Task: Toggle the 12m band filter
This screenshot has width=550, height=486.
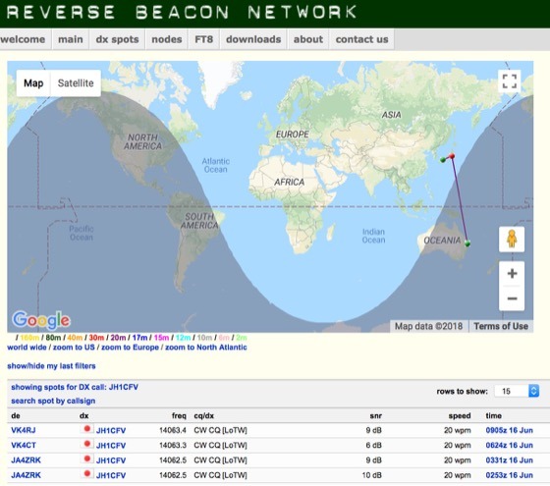Action: pyautogui.click(x=183, y=338)
